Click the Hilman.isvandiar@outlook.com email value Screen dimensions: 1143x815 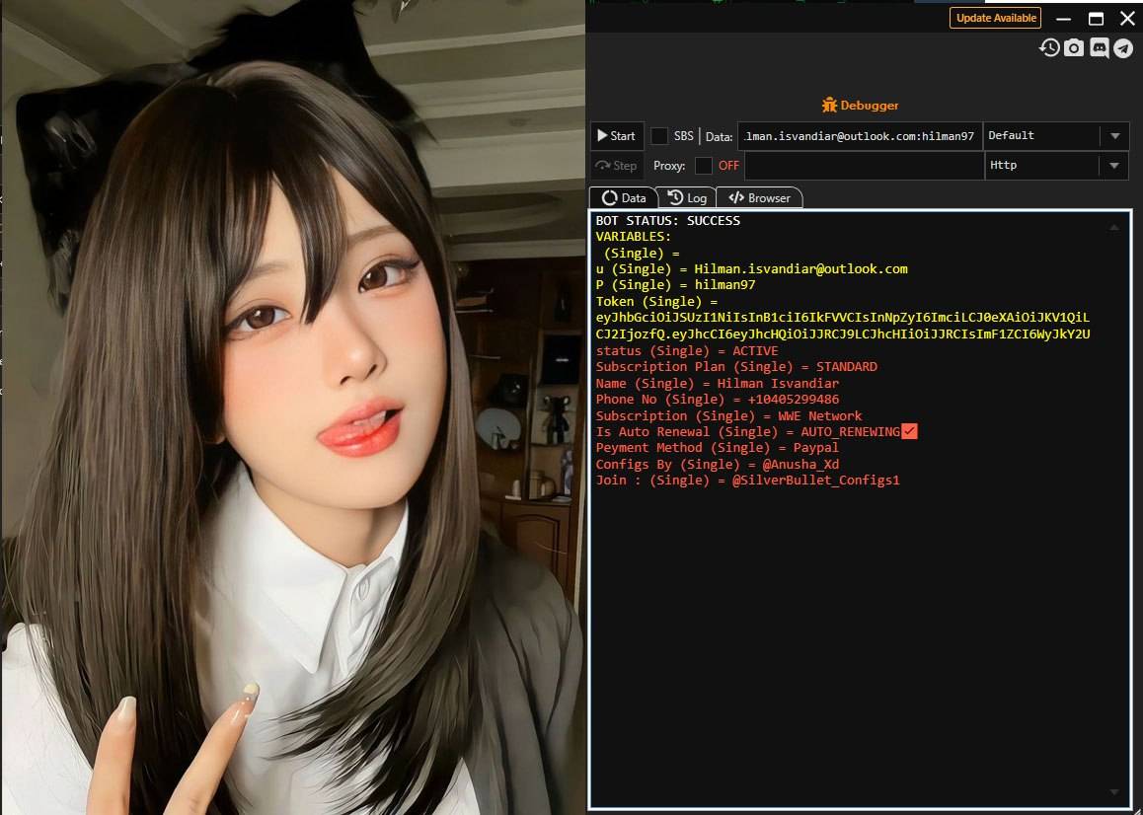800,269
